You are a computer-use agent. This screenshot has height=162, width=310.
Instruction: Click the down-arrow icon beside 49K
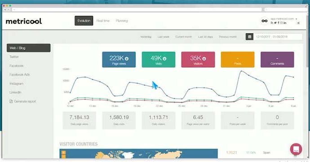tap(164, 59)
